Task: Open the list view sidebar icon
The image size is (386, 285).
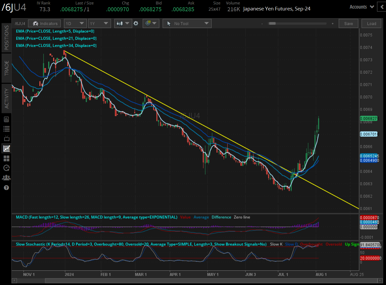Action: (7, 129)
